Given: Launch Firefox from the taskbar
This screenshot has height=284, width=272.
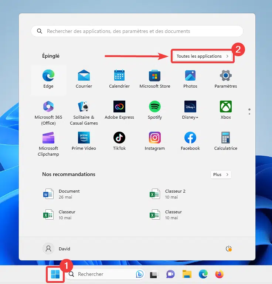Looking at the screenshot, I should click(x=220, y=274).
